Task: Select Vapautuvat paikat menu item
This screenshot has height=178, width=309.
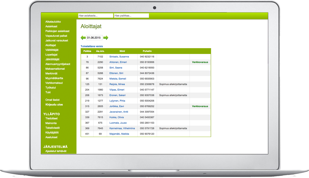Action: (x=56, y=36)
